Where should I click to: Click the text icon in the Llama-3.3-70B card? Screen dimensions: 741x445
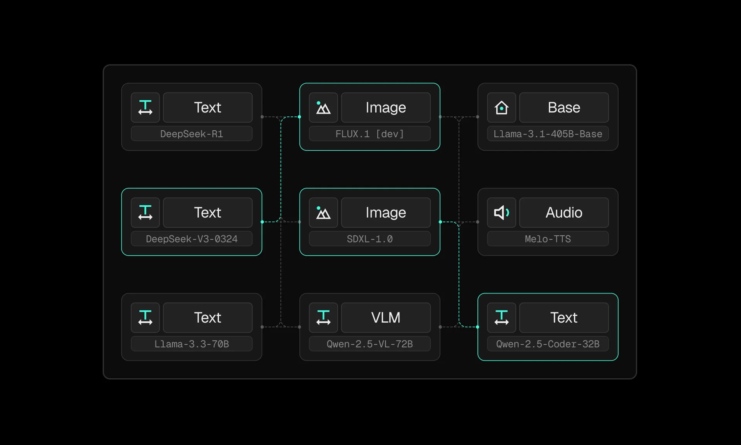145,318
